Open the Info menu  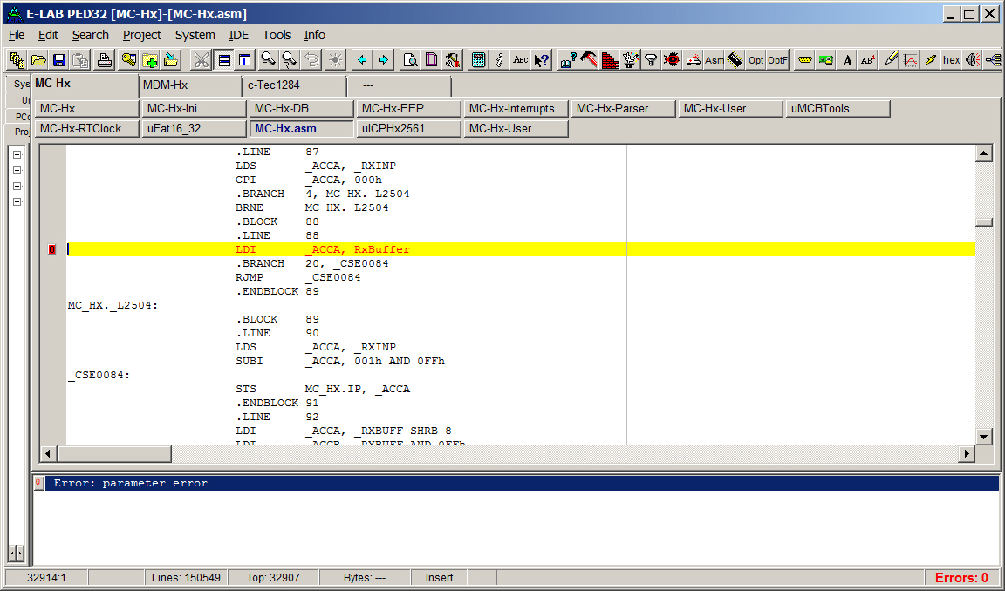coord(314,35)
